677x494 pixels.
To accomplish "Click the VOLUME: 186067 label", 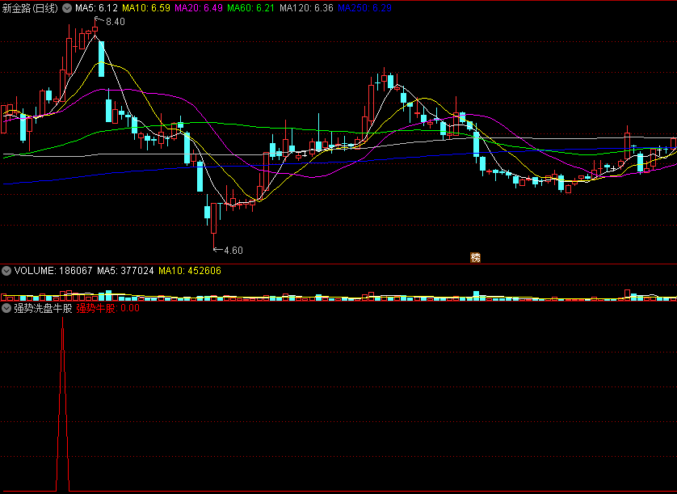I will point(53,271).
